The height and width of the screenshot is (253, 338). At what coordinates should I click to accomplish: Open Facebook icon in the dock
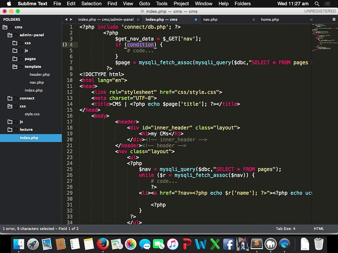click(229, 244)
